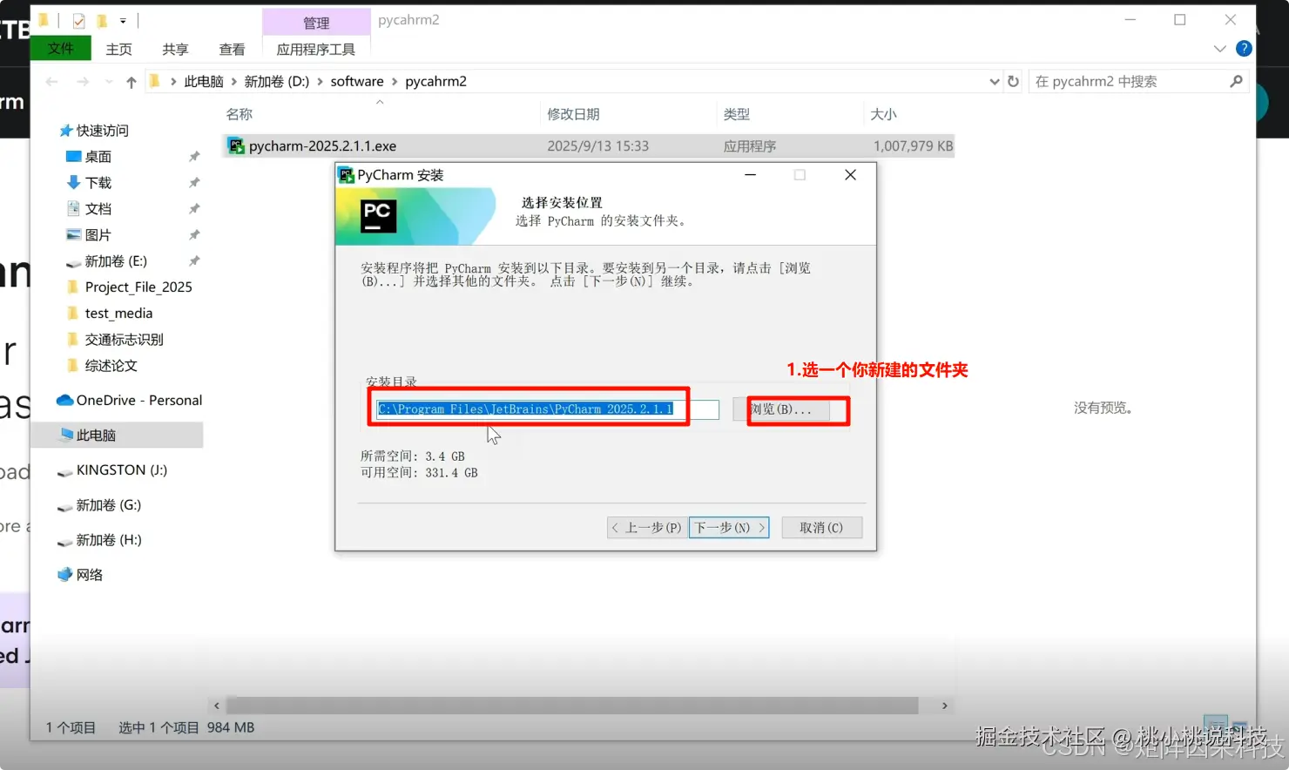This screenshot has height=770, width=1289.
Task: Refresh the current folder
Action: (x=1013, y=82)
